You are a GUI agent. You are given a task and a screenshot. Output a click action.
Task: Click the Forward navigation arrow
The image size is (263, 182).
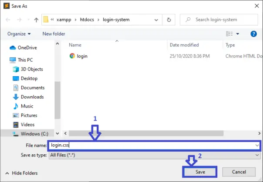click(20, 20)
